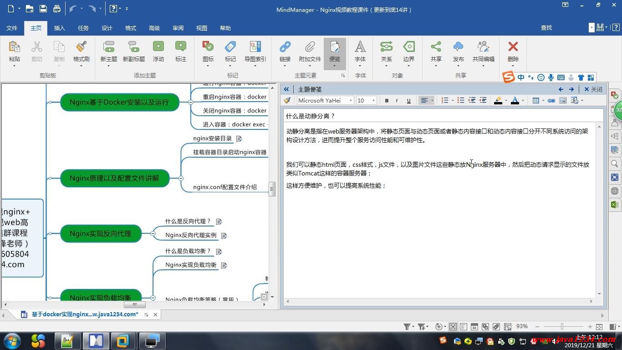Open note icon beside 什么是反向代理？
Viewport: 622px width, 350px height.
[219, 221]
